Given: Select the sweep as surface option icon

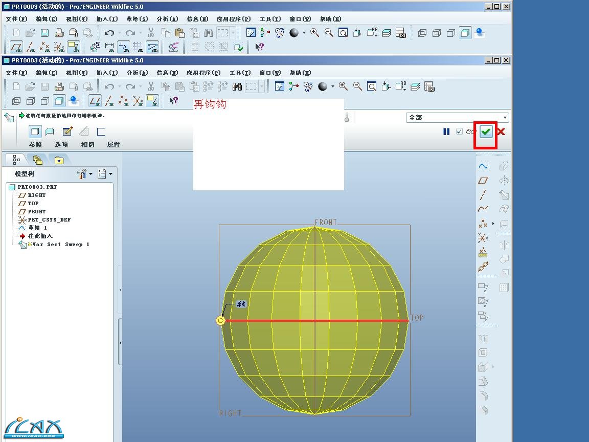Looking at the screenshot, I should pos(50,131).
